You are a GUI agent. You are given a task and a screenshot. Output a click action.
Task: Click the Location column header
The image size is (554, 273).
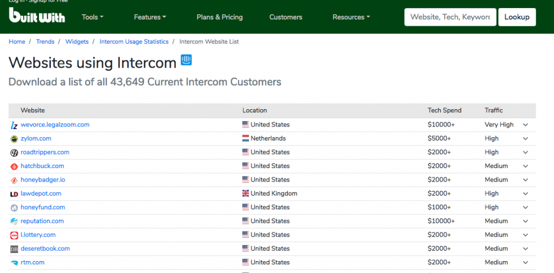point(255,110)
